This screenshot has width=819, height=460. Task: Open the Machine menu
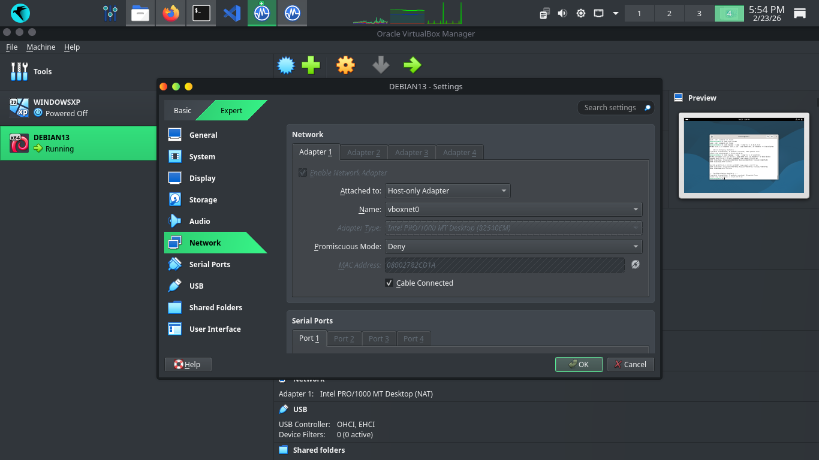click(41, 47)
